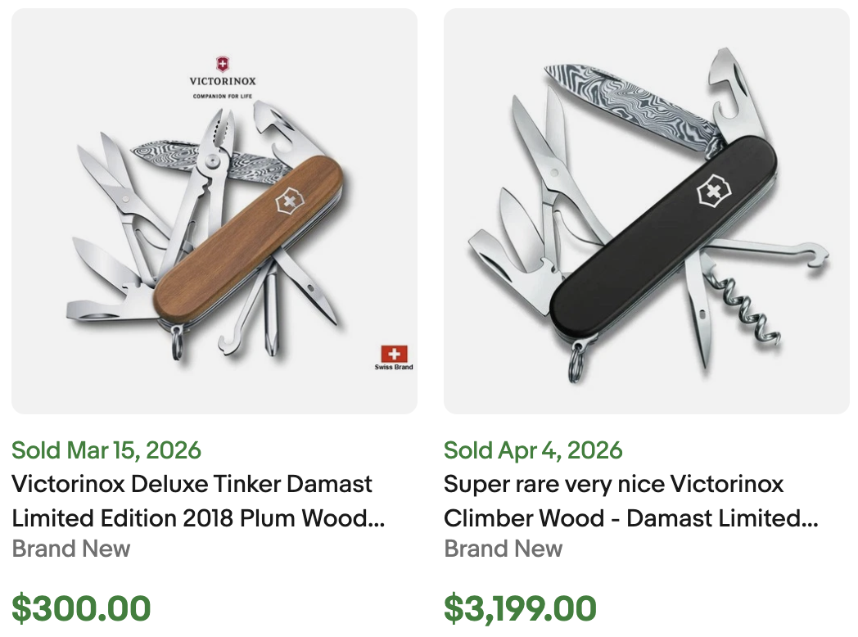Click 'Brand New' under the Deluxe Tinker listing
858x637 pixels.
(70, 549)
